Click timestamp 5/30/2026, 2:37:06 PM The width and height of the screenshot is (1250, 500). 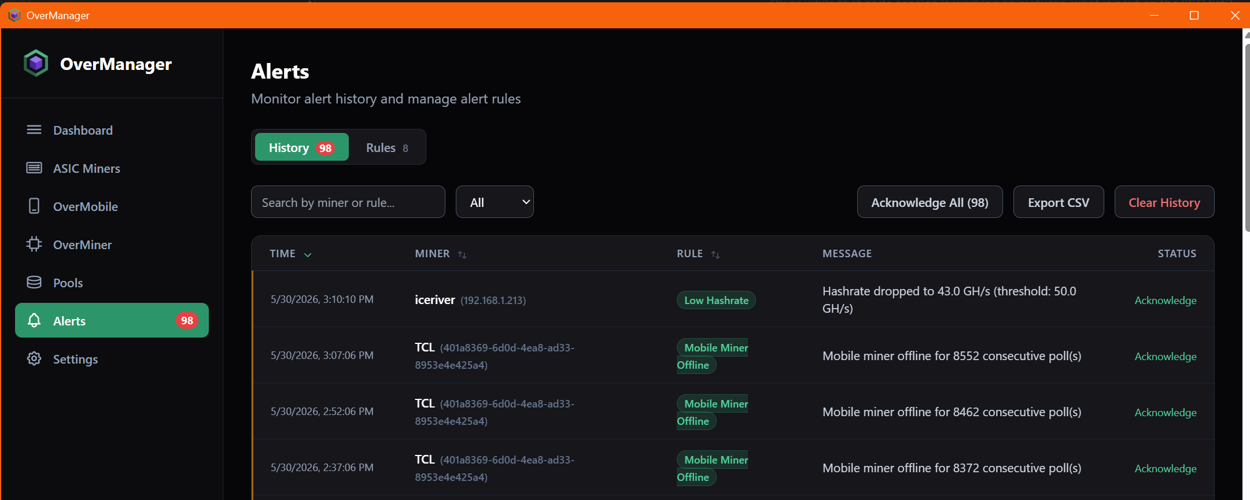322,467
